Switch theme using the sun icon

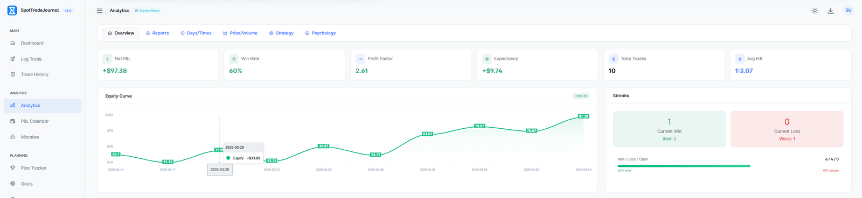(x=815, y=11)
